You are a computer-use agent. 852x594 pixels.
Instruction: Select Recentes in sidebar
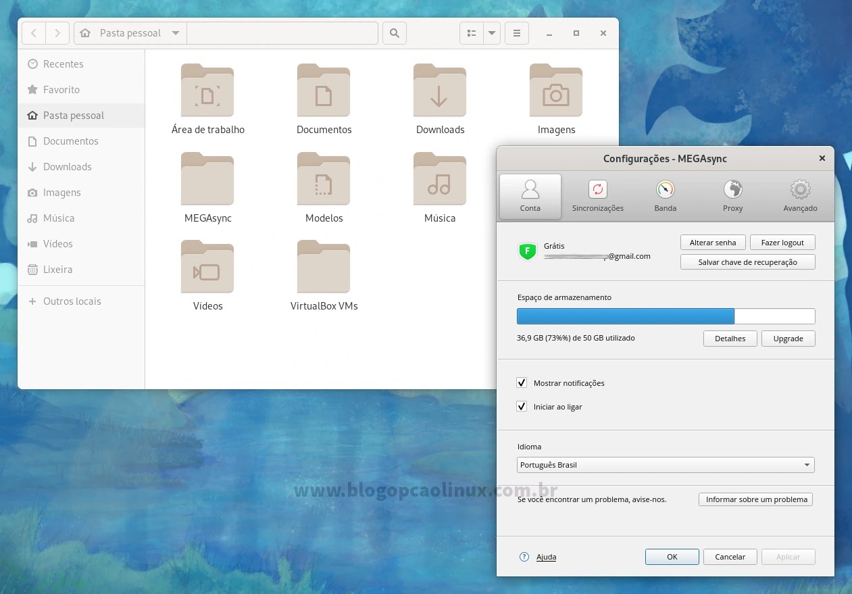[81, 64]
